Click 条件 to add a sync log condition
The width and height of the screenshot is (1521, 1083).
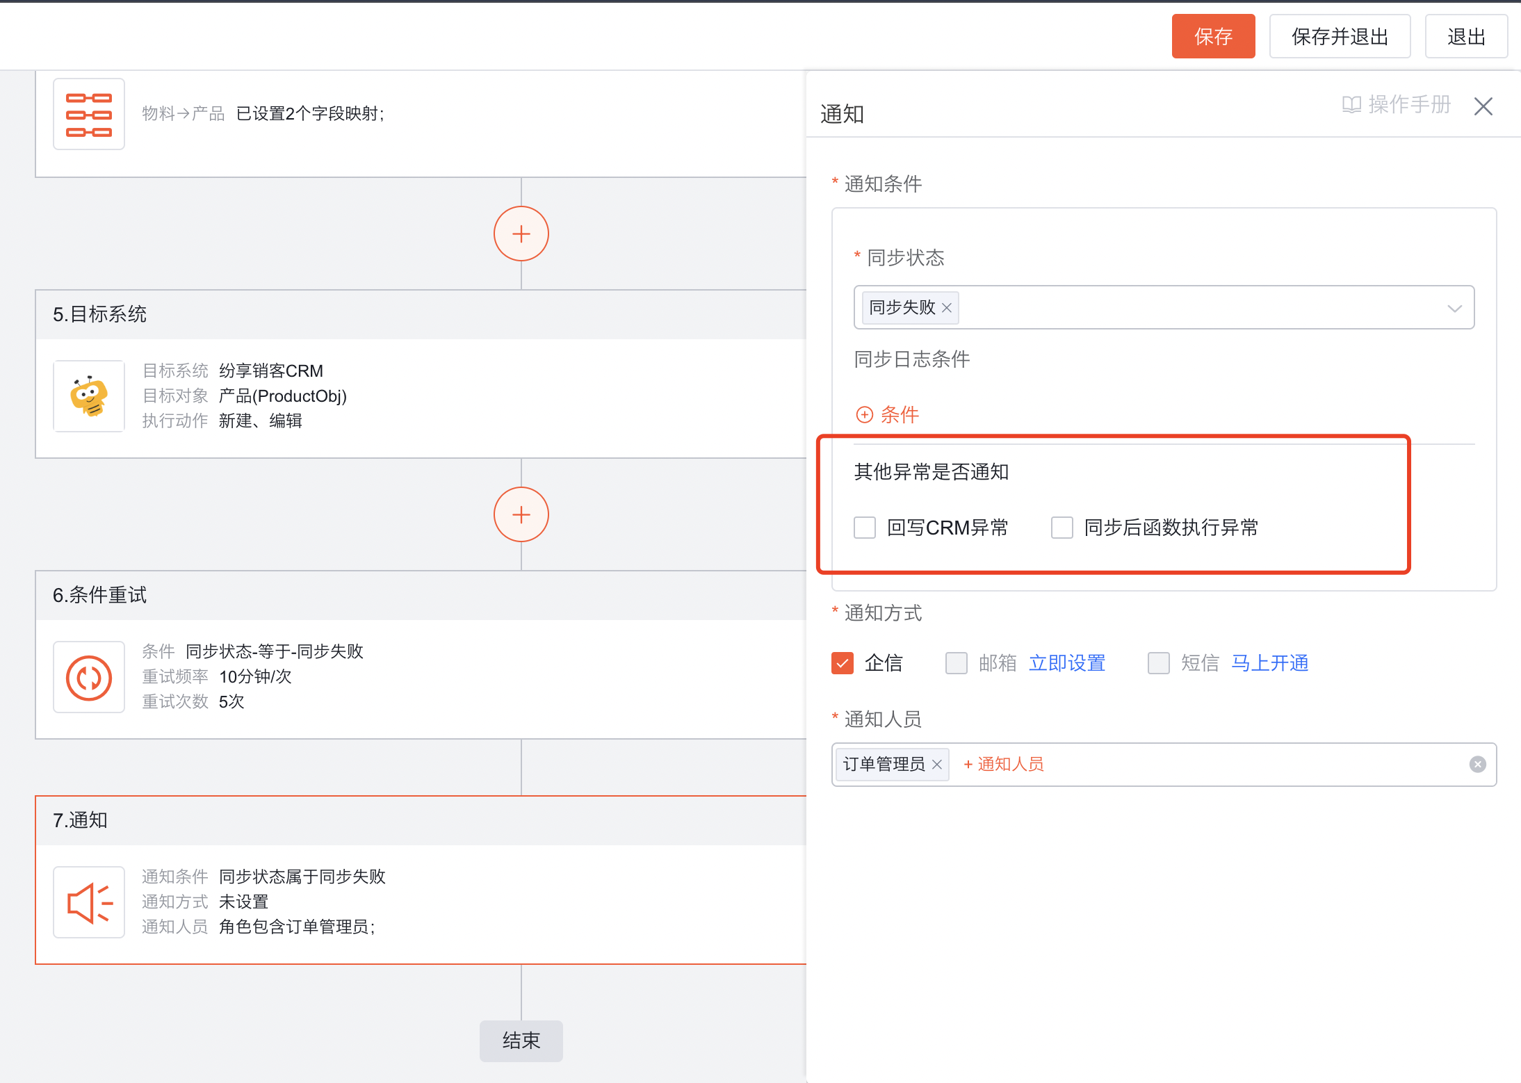pyautogui.click(x=899, y=414)
